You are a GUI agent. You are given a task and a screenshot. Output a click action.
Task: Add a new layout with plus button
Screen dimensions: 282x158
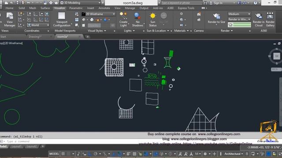[42, 146]
